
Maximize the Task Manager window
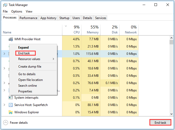[x=156, y=5]
